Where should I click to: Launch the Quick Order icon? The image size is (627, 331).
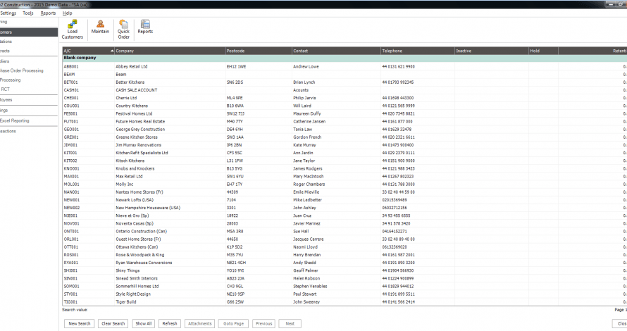coord(123,30)
